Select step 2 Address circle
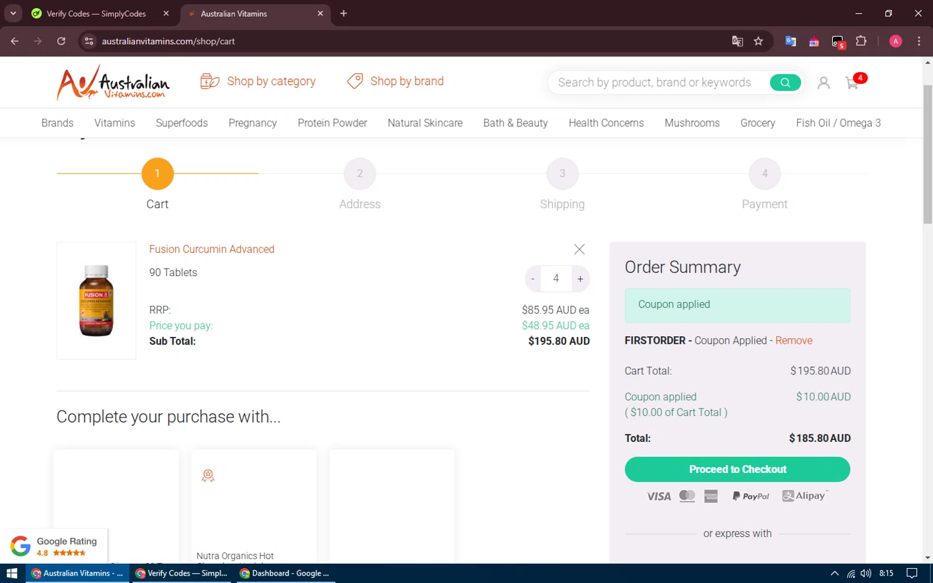 (360, 173)
